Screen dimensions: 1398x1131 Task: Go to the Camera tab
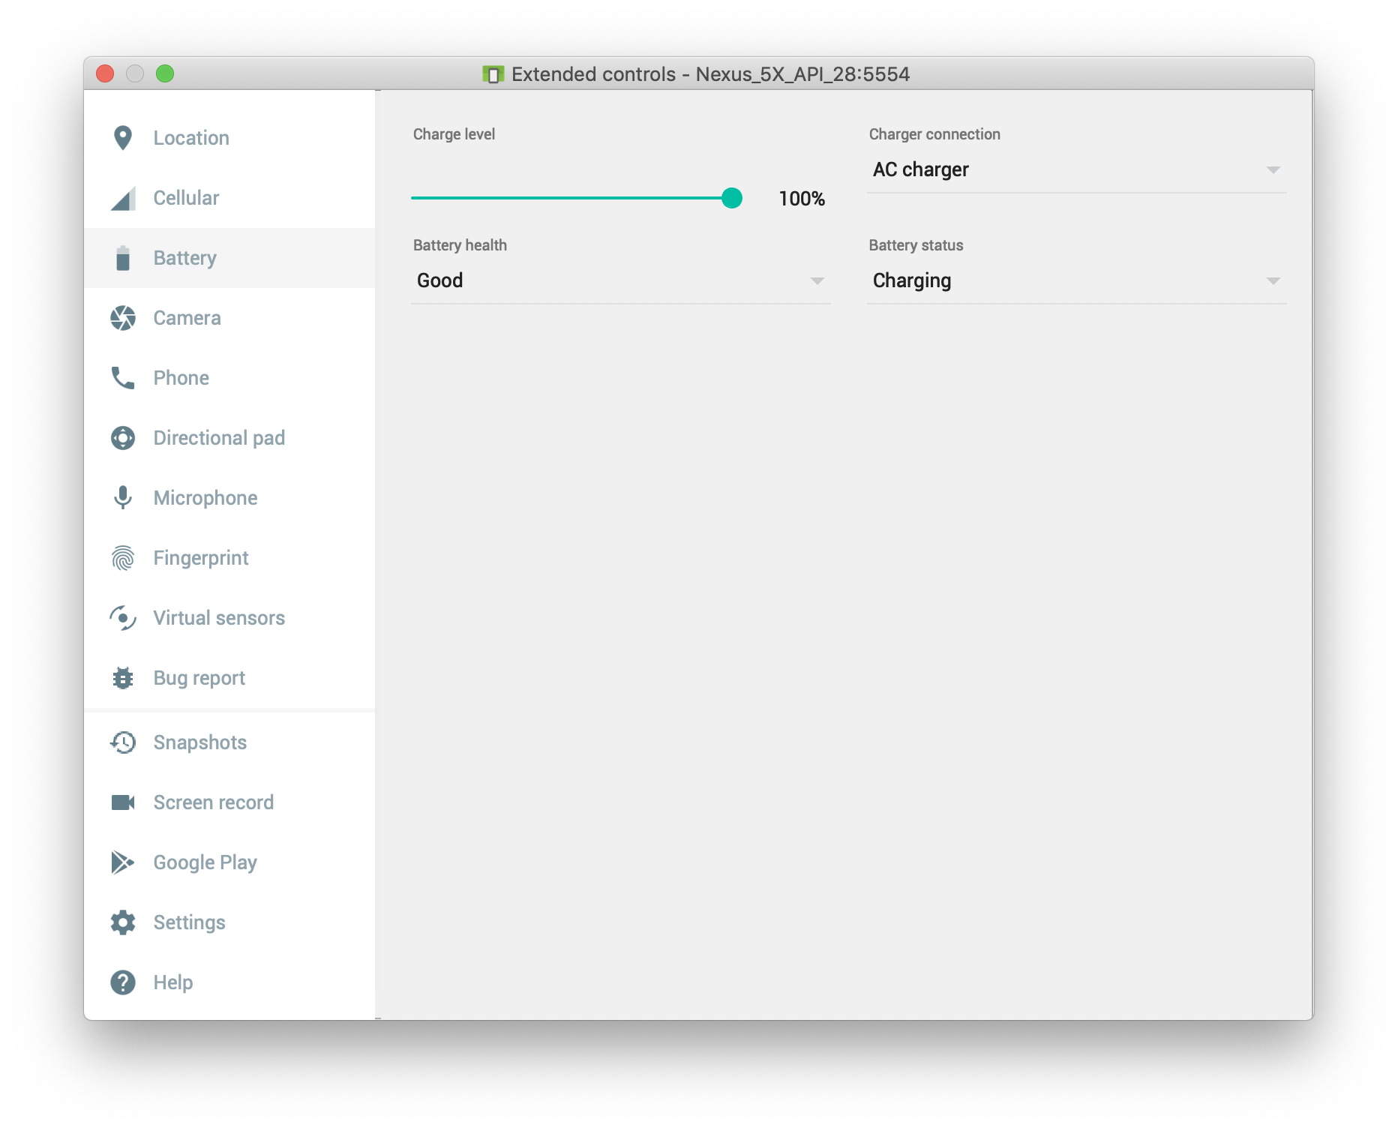pos(229,318)
